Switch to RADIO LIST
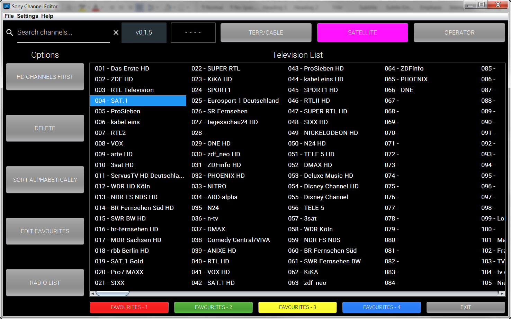511x319 pixels. [x=45, y=283]
